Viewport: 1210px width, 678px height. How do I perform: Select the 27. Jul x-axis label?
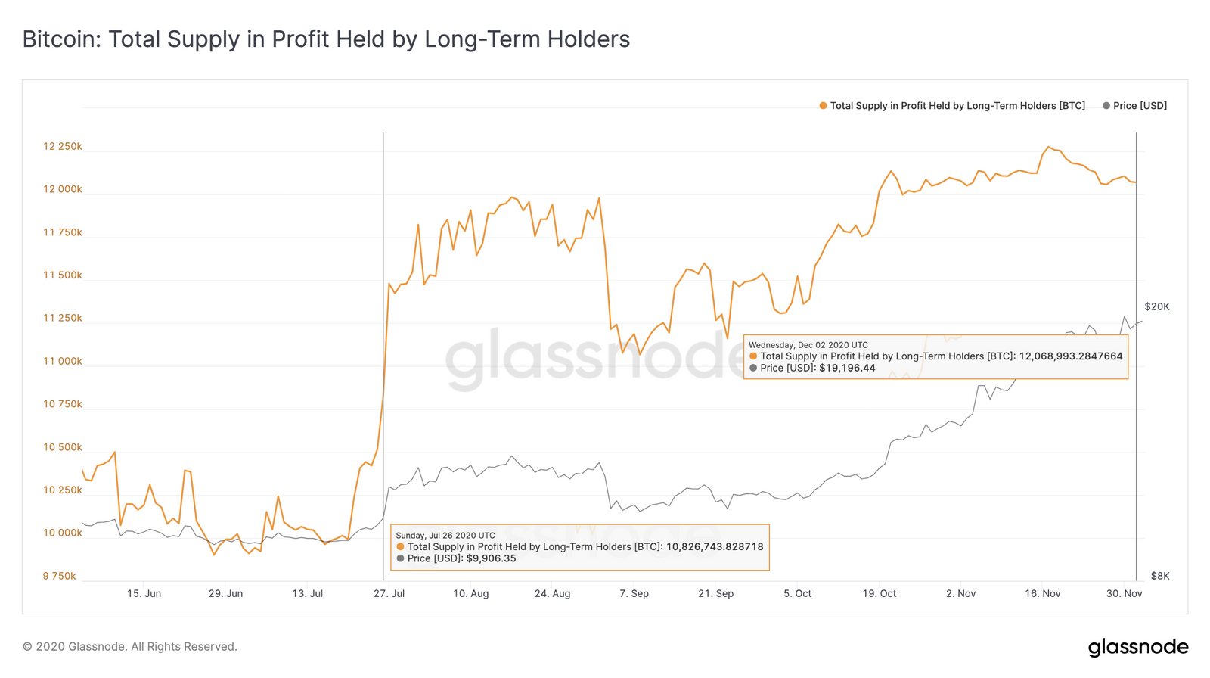point(389,594)
